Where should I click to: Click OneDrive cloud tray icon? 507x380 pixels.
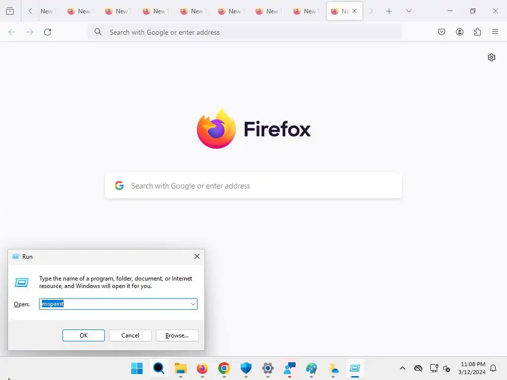click(418, 368)
